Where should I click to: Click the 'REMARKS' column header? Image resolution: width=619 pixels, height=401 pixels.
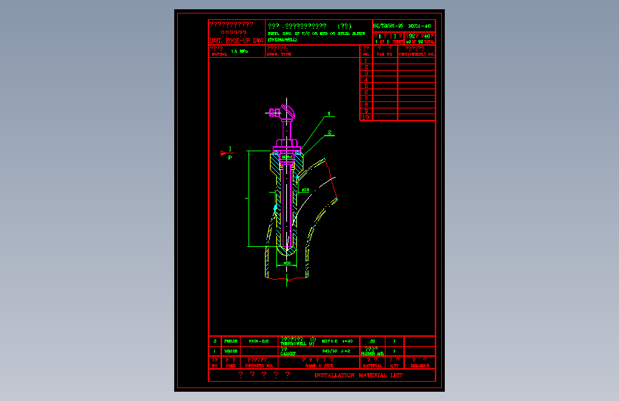[420, 366]
